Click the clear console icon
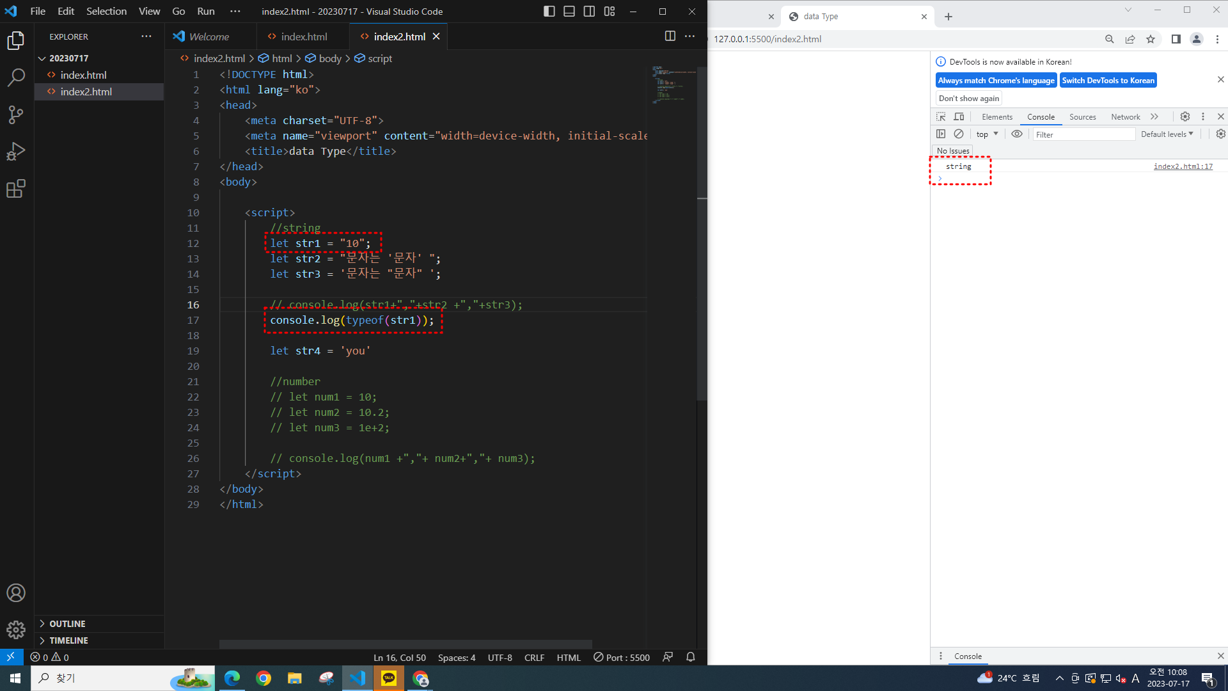This screenshot has width=1228, height=691. click(x=958, y=134)
